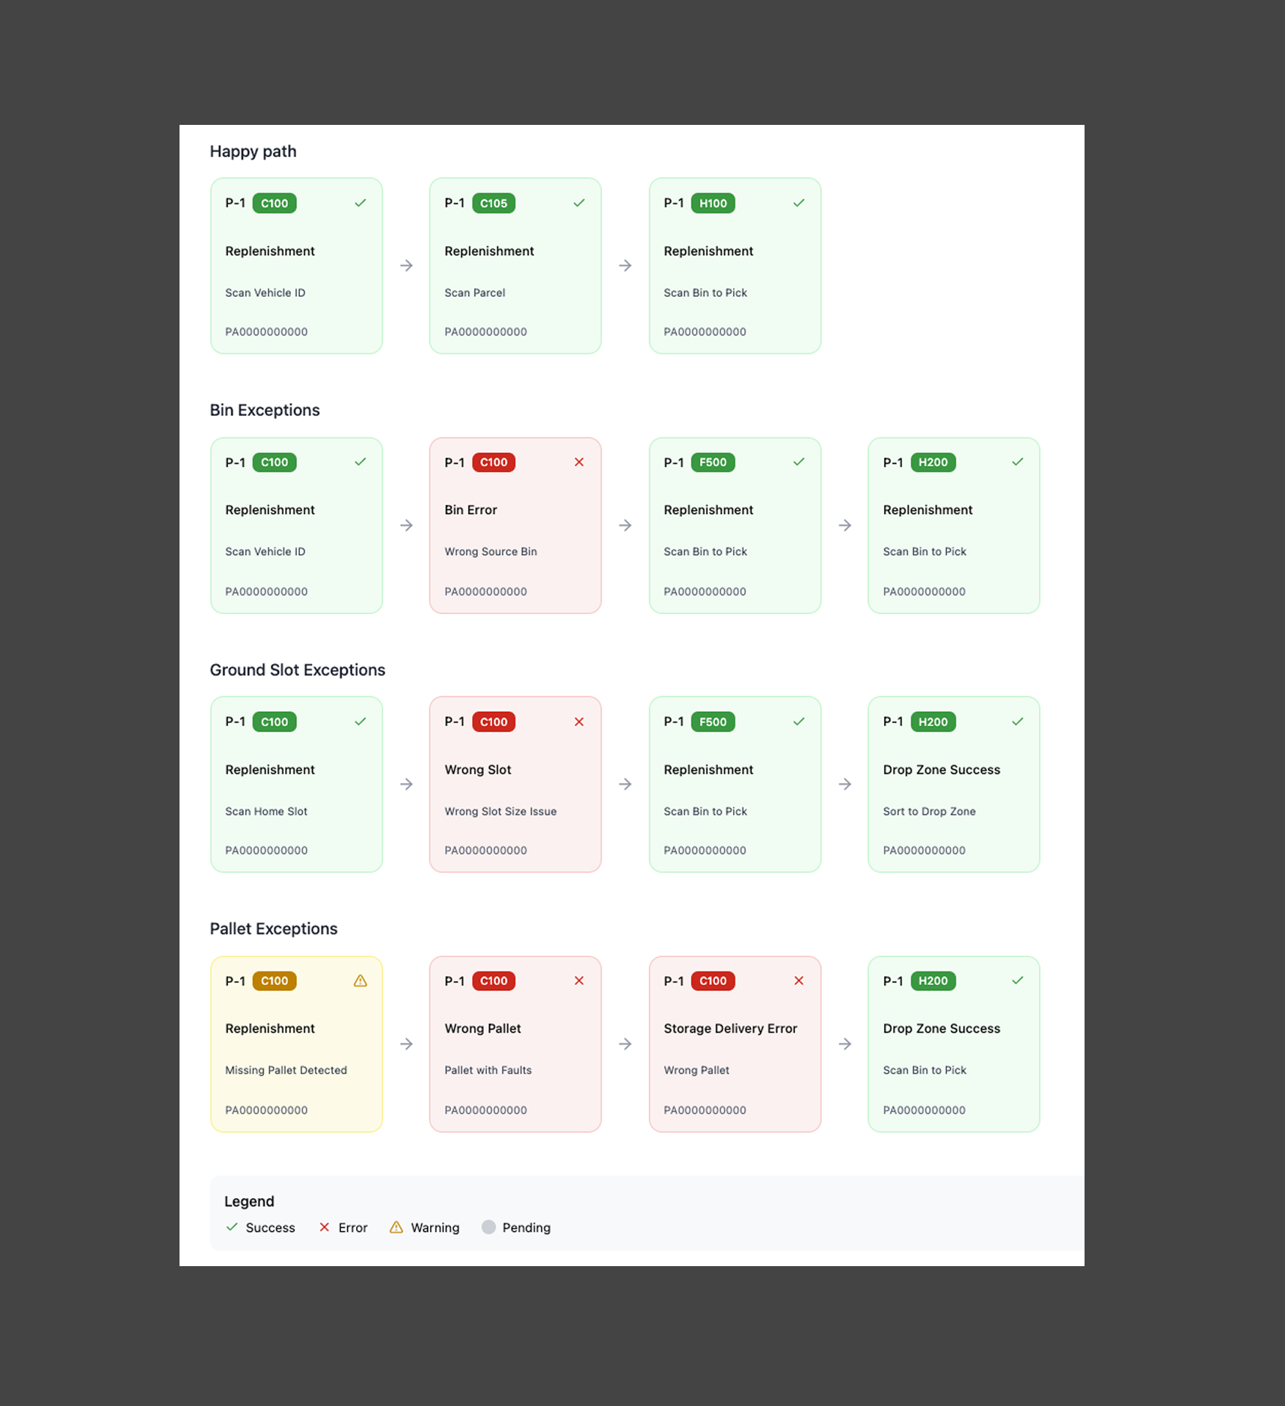
Task: Select the Happy path section heading
Action: [x=254, y=151]
